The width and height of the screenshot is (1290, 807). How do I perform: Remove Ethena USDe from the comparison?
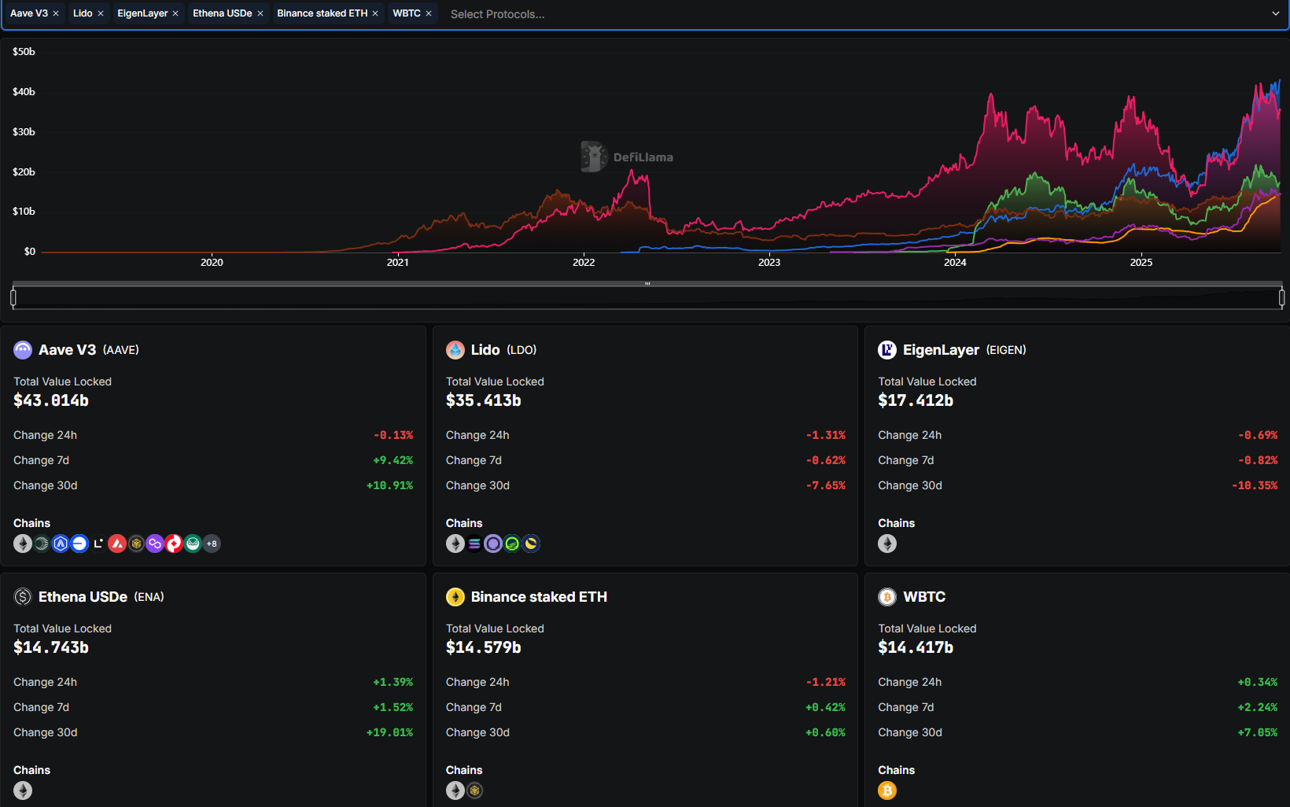tap(260, 13)
